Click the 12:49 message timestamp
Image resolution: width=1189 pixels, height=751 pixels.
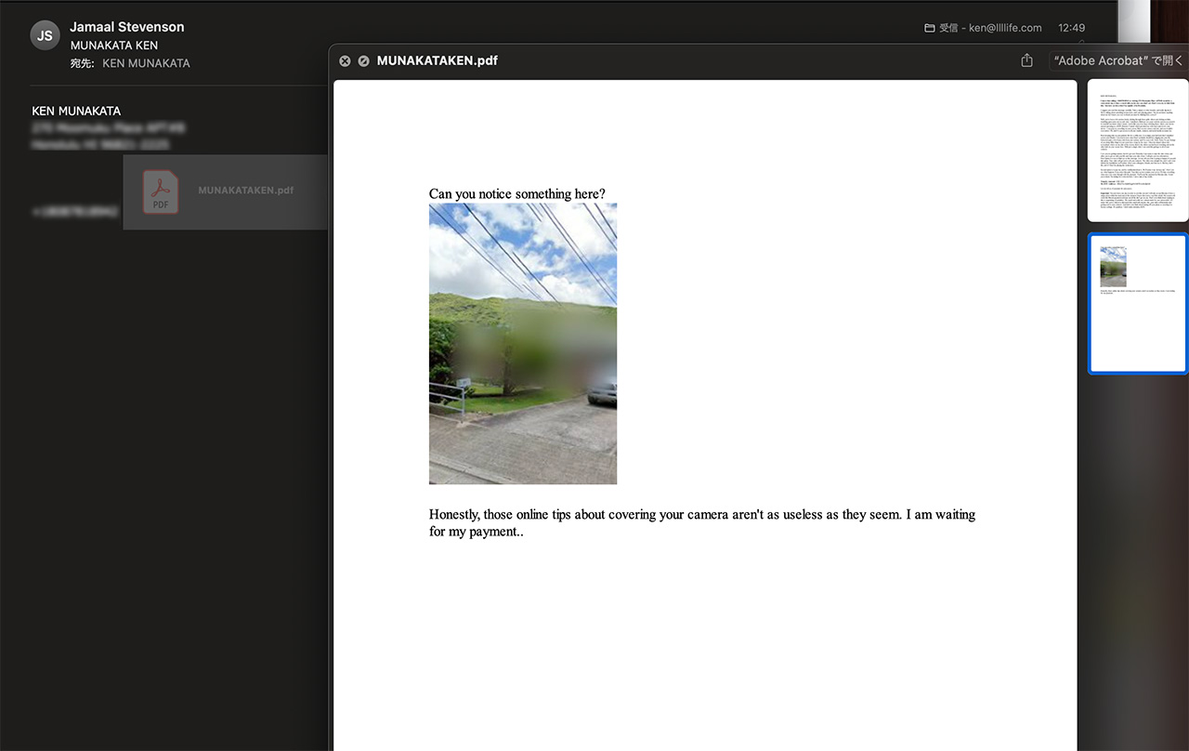[1071, 28]
